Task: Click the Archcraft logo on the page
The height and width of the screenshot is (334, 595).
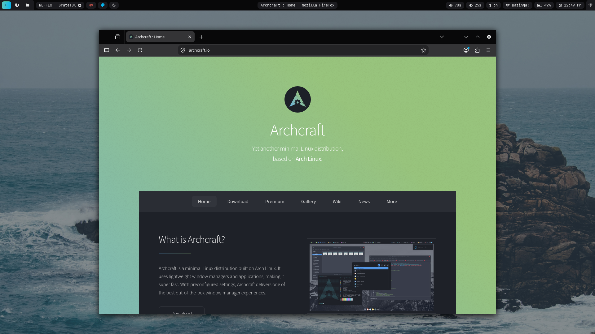Action: (297, 99)
